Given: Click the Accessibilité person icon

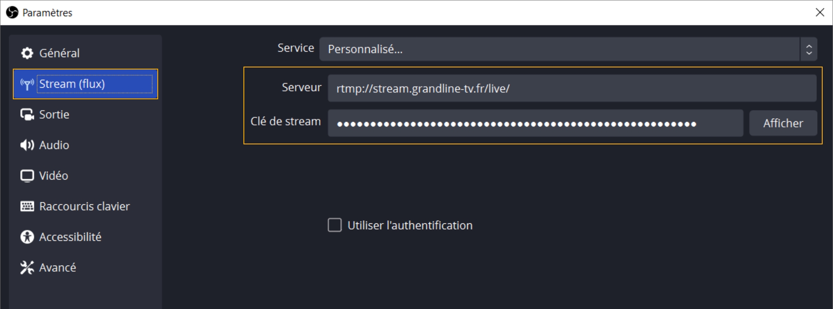Looking at the screenshot, I should point(27,237).
